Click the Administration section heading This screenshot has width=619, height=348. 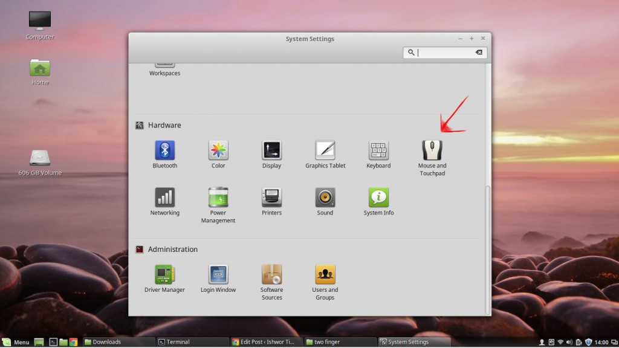pos(172,250)
